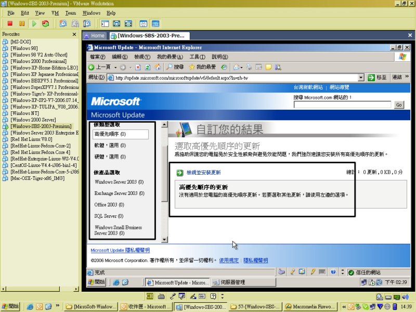Click the IE Print icon
Image resolution: width=416 pixels, height=312 pixels.
point(249,67)
